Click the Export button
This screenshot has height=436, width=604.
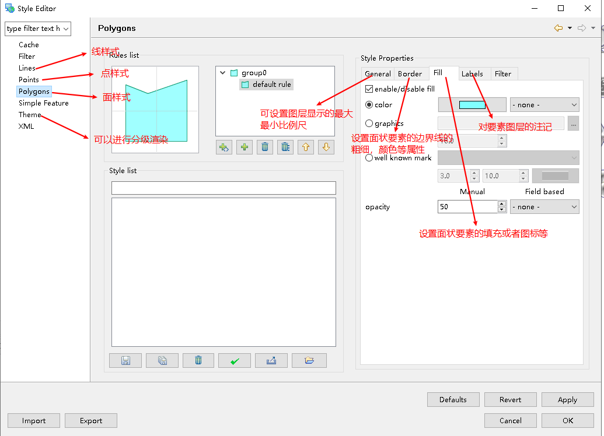point(91,421)
